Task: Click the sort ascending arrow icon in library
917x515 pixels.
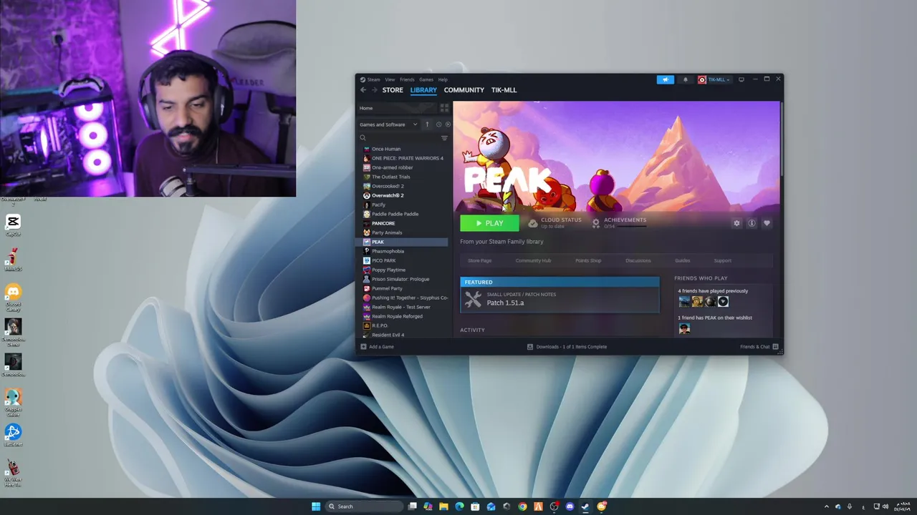Action: pyautogui.click(x=427, y=124)
